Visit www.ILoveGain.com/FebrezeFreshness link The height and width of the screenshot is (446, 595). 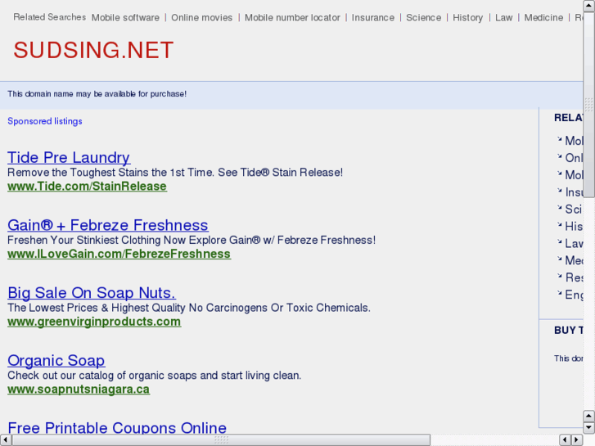(x=119, y=254)
